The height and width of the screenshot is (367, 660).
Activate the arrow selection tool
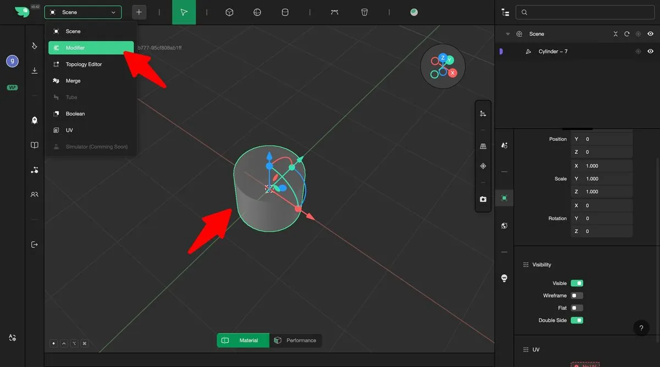pos(184,12)
